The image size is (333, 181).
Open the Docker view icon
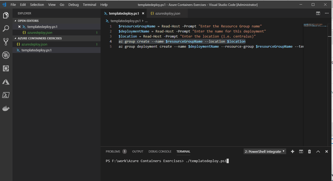click(x=6, y=108)
